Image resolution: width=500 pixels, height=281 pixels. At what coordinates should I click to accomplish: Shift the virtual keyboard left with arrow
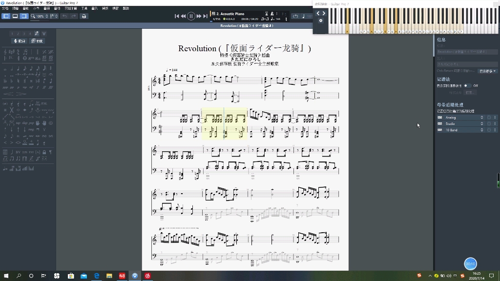318,13
